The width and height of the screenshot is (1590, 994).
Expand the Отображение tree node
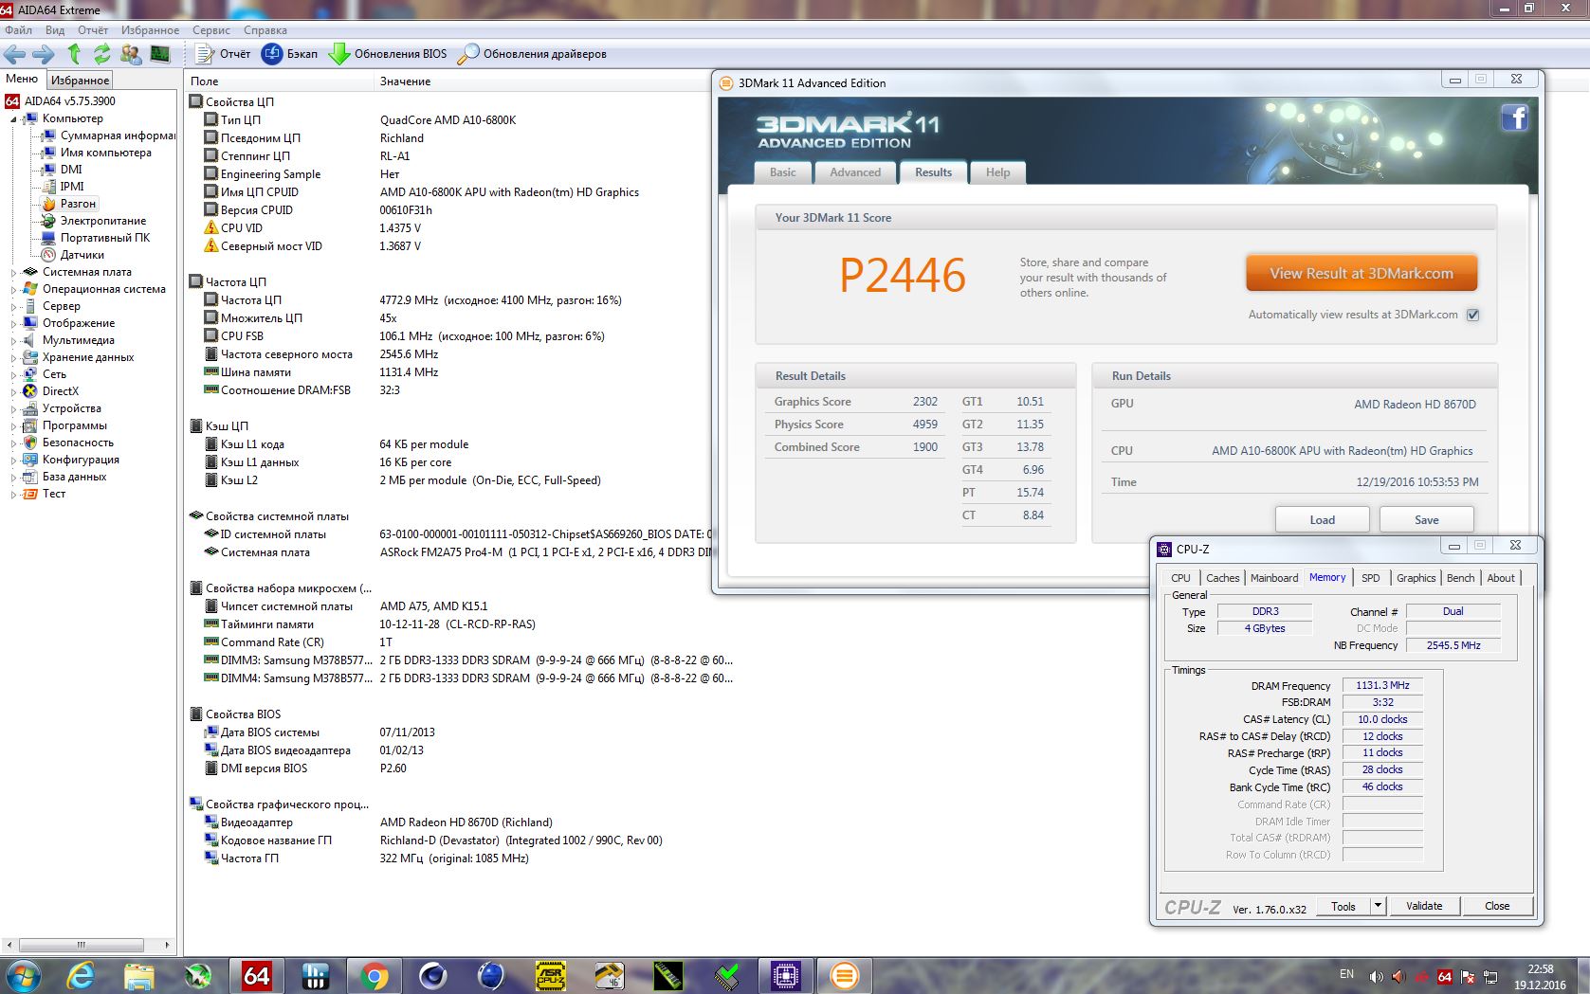pos(13,324)
